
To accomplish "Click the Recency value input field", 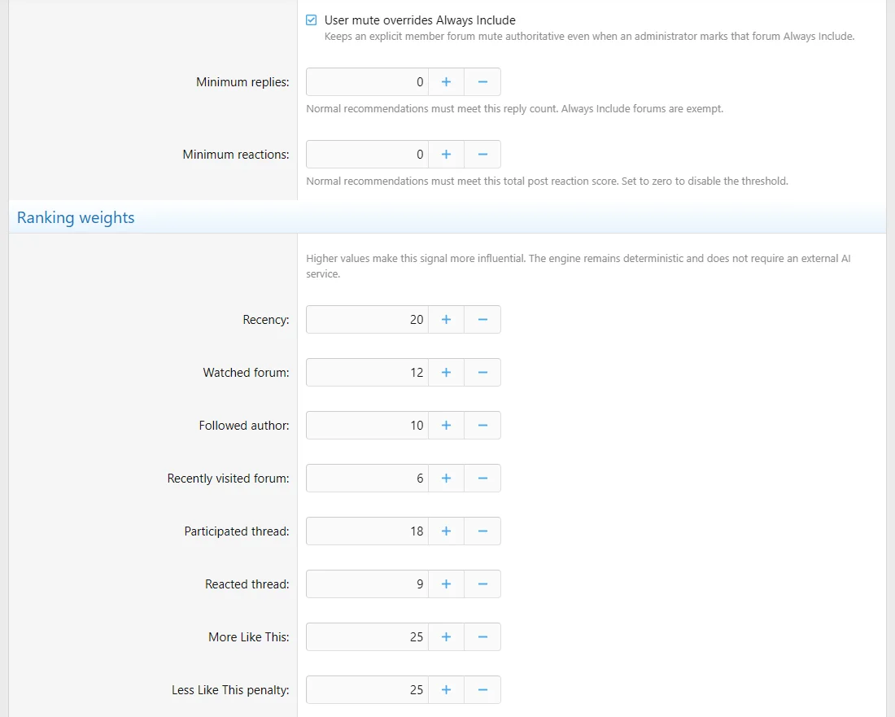I will coord(367,320).
